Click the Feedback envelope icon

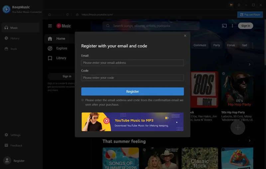(6, 145)
